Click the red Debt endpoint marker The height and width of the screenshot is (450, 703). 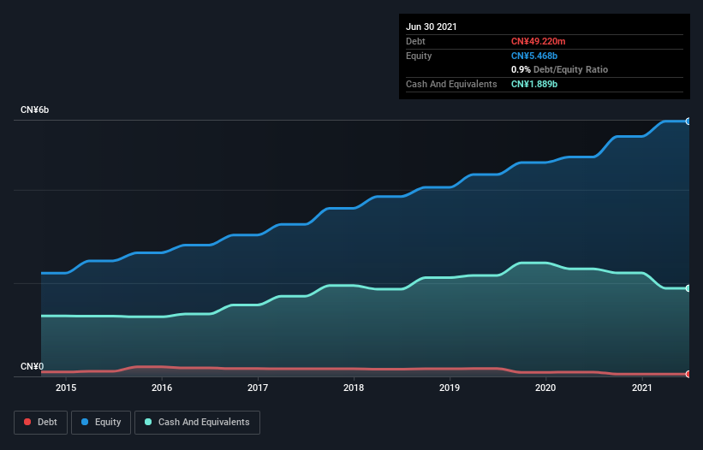tap(688, 374)
